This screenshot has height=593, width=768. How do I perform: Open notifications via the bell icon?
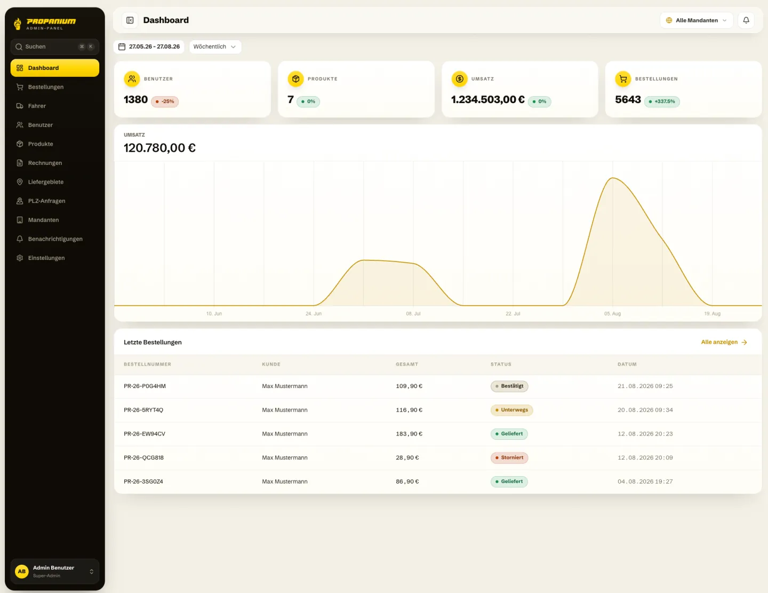(746, 20)
